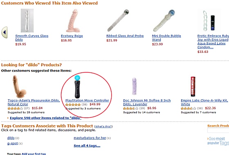This screenshot has height=155, width=229.
Task: Open the Empire Labs Clone-A-Willy Kit link
Action: point(204,102)
